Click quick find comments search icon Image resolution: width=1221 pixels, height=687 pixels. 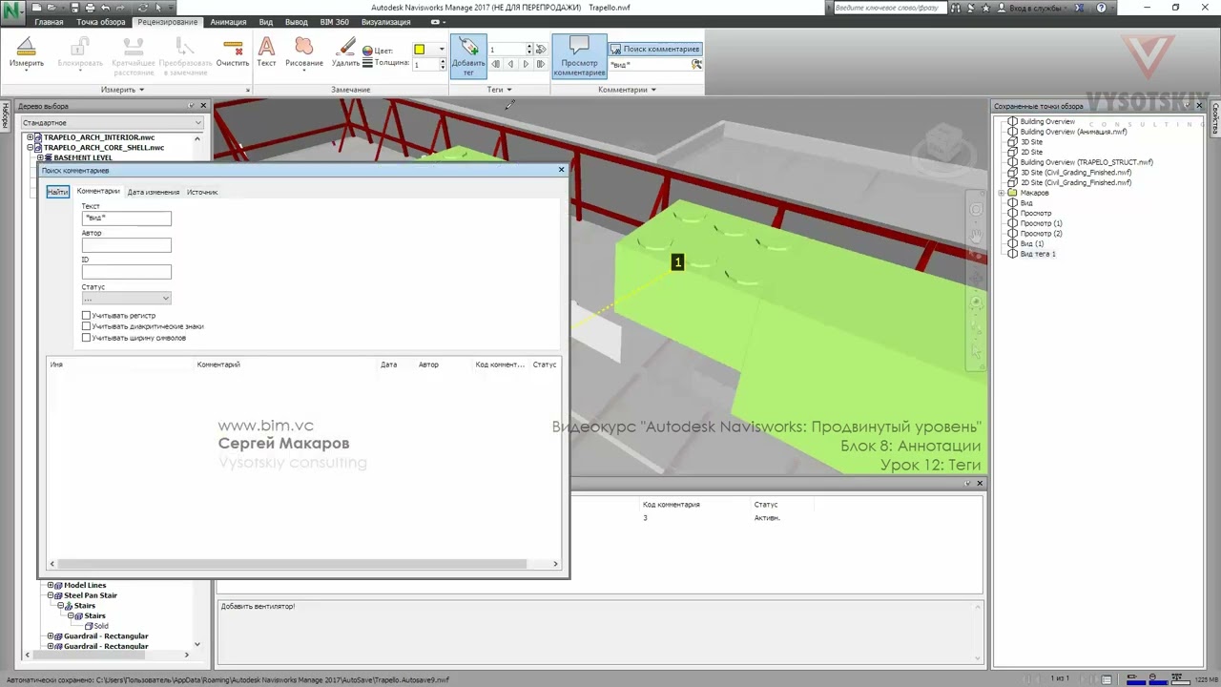pyautogui.click(x=696, y=64)
